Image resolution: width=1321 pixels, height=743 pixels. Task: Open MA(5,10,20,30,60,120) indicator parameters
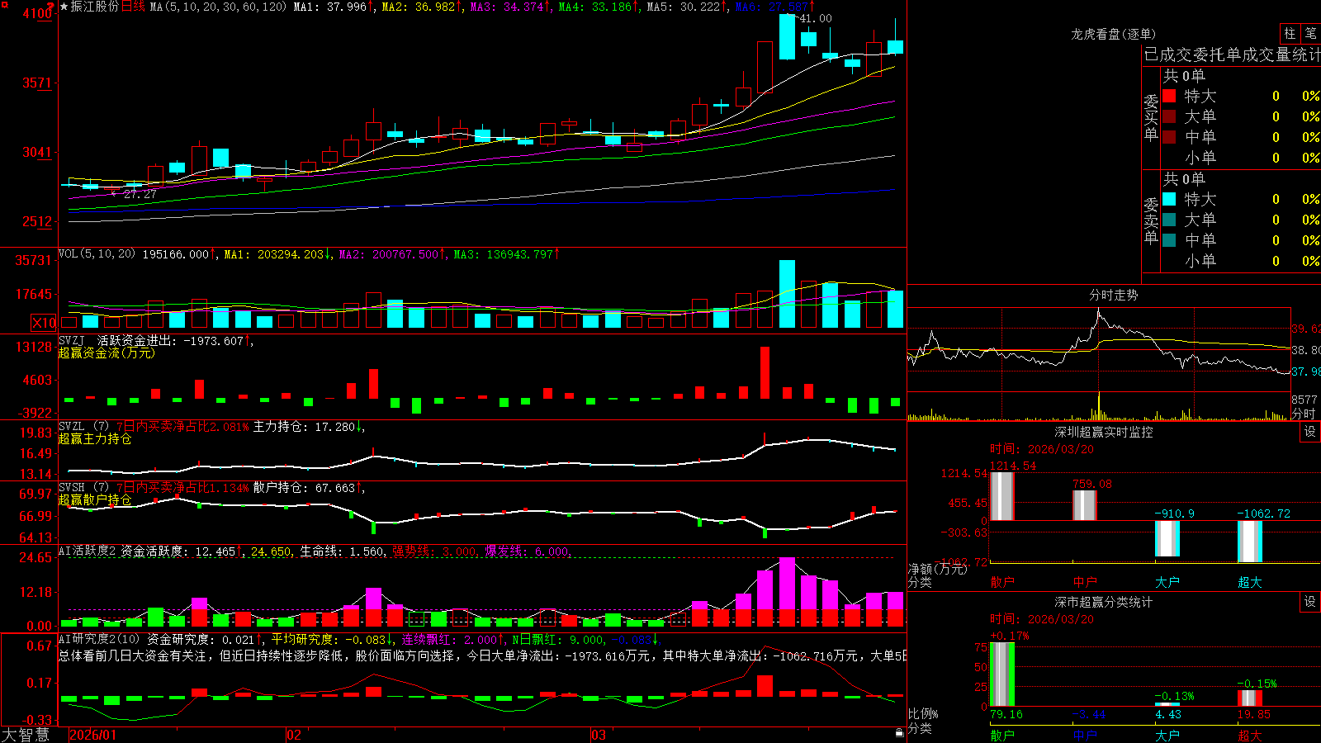pos(217,7)
